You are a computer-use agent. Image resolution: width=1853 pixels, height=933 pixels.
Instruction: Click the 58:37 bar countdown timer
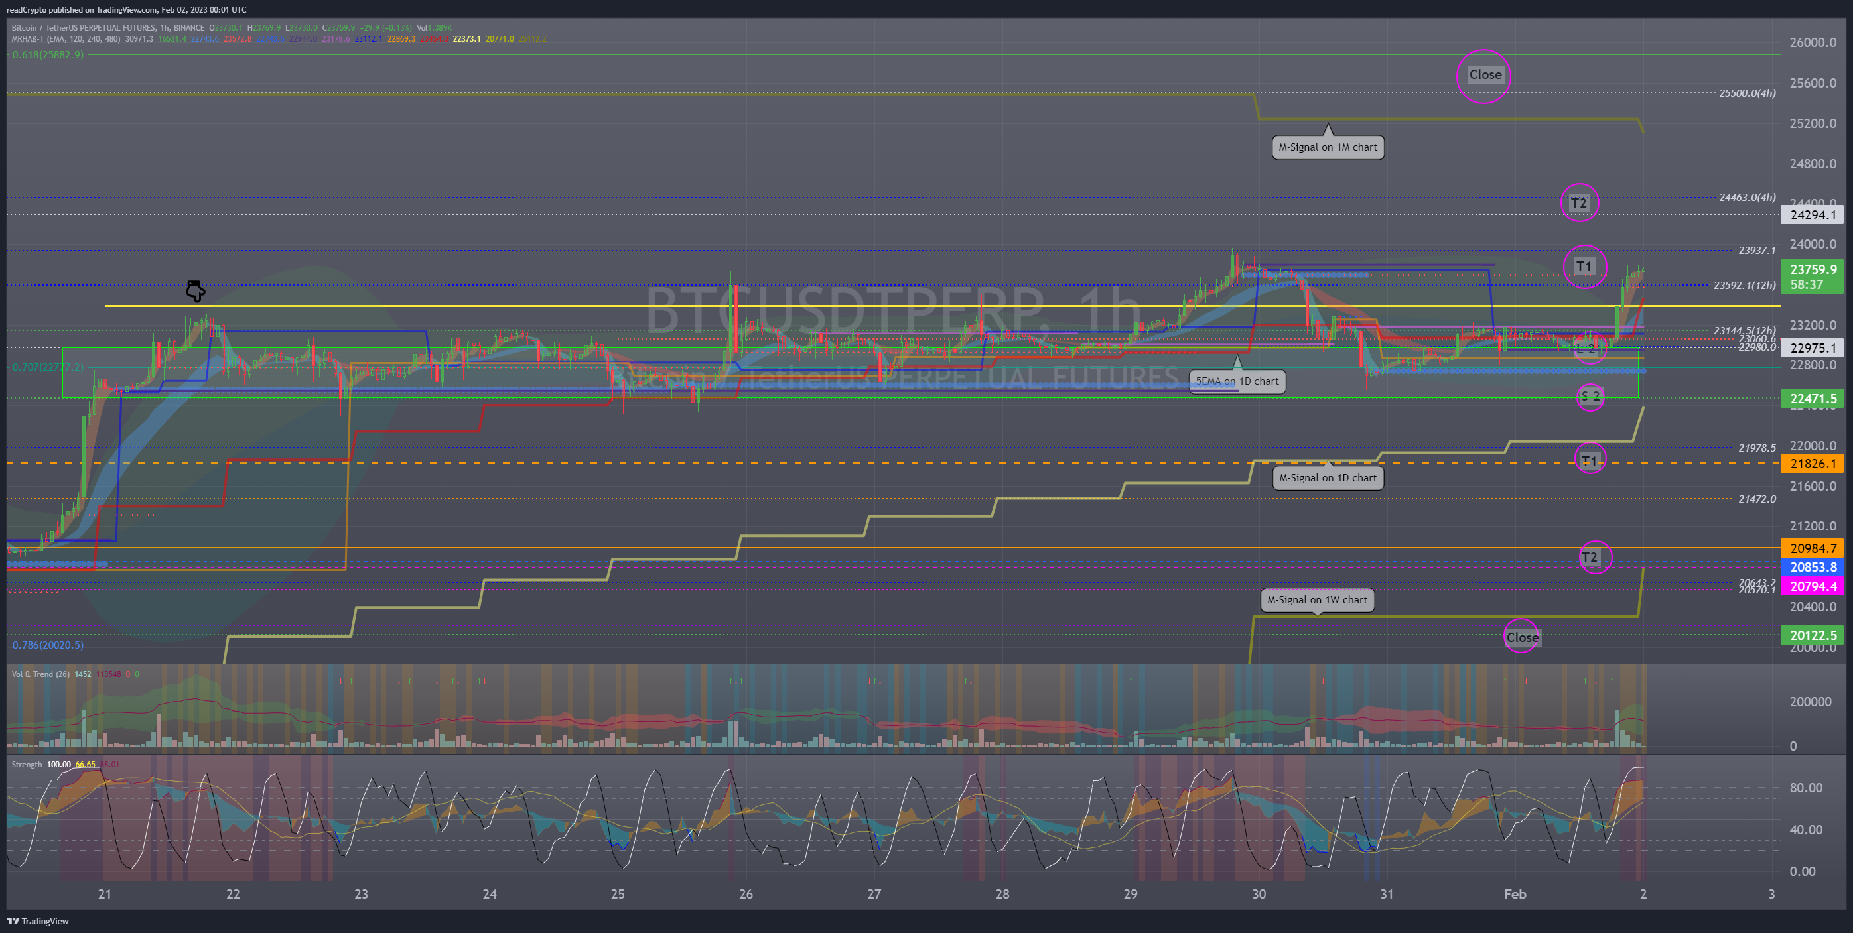point(1807,284)
